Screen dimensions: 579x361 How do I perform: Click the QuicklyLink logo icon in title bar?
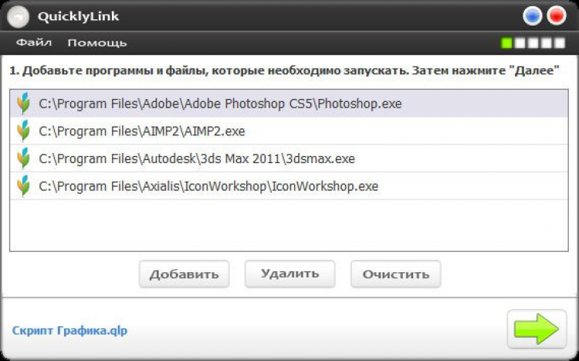19,16
